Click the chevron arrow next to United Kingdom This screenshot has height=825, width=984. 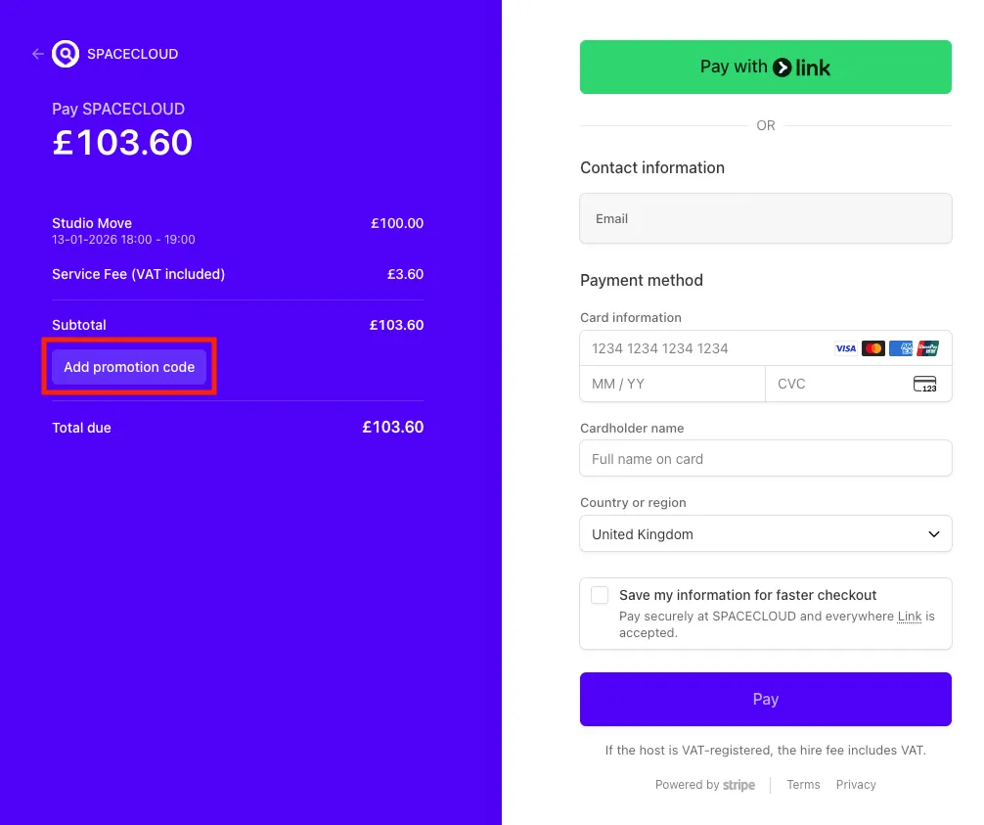click(934, 533)
